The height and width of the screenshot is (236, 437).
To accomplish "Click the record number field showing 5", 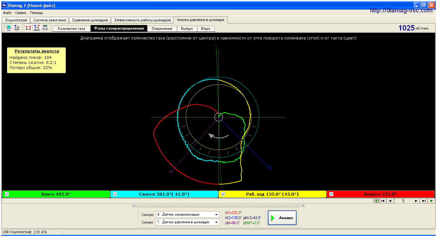I will pyautogui.click(x=403, y=201).
